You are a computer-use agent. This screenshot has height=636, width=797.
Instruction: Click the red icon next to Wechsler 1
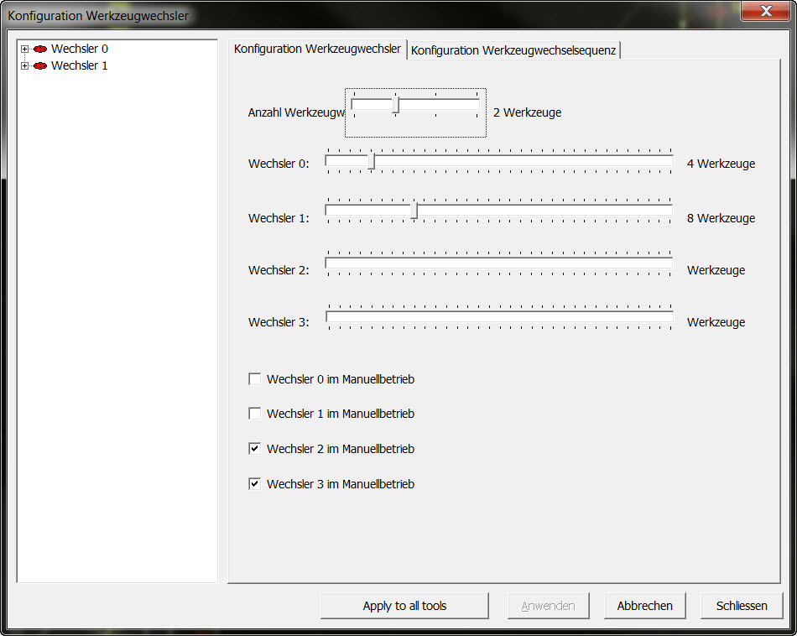(x=39, y=66)
